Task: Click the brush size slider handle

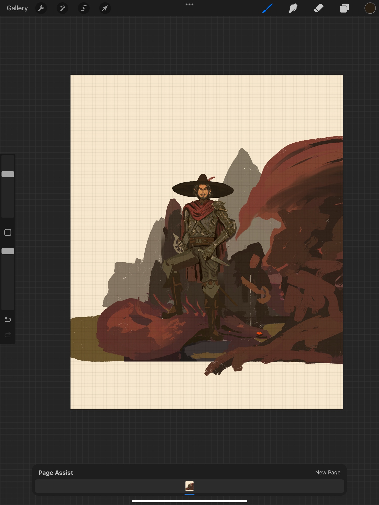Action: pyautogui.click(x=8, y=174)
